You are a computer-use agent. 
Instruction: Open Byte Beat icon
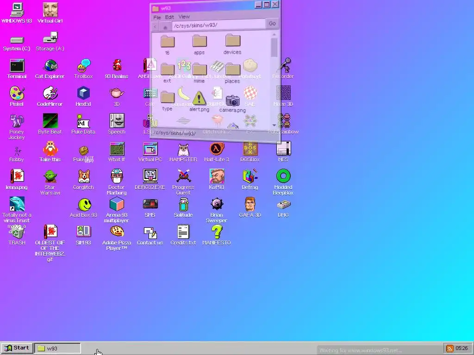(50, 124)
